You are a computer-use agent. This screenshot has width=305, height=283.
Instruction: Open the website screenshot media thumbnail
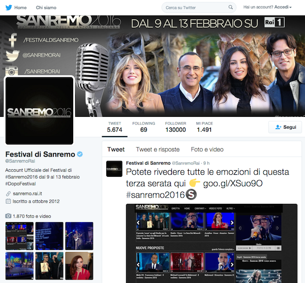tap(19, 236)
